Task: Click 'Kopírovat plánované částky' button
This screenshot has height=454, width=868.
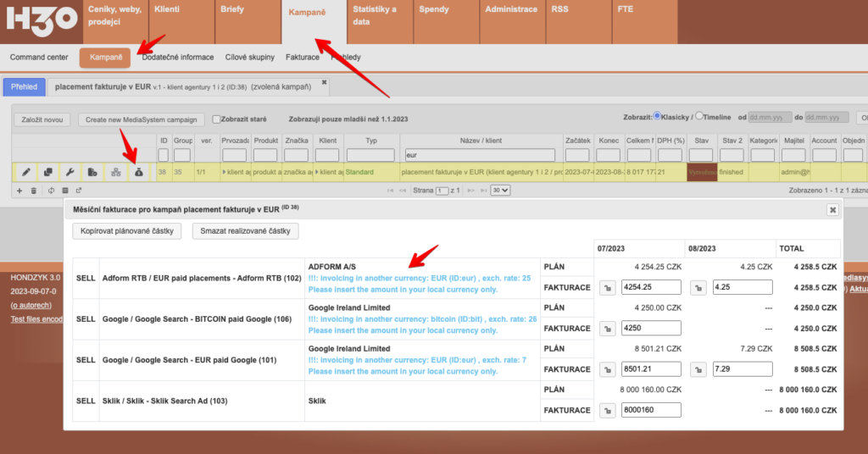Action: pos(127,231)
